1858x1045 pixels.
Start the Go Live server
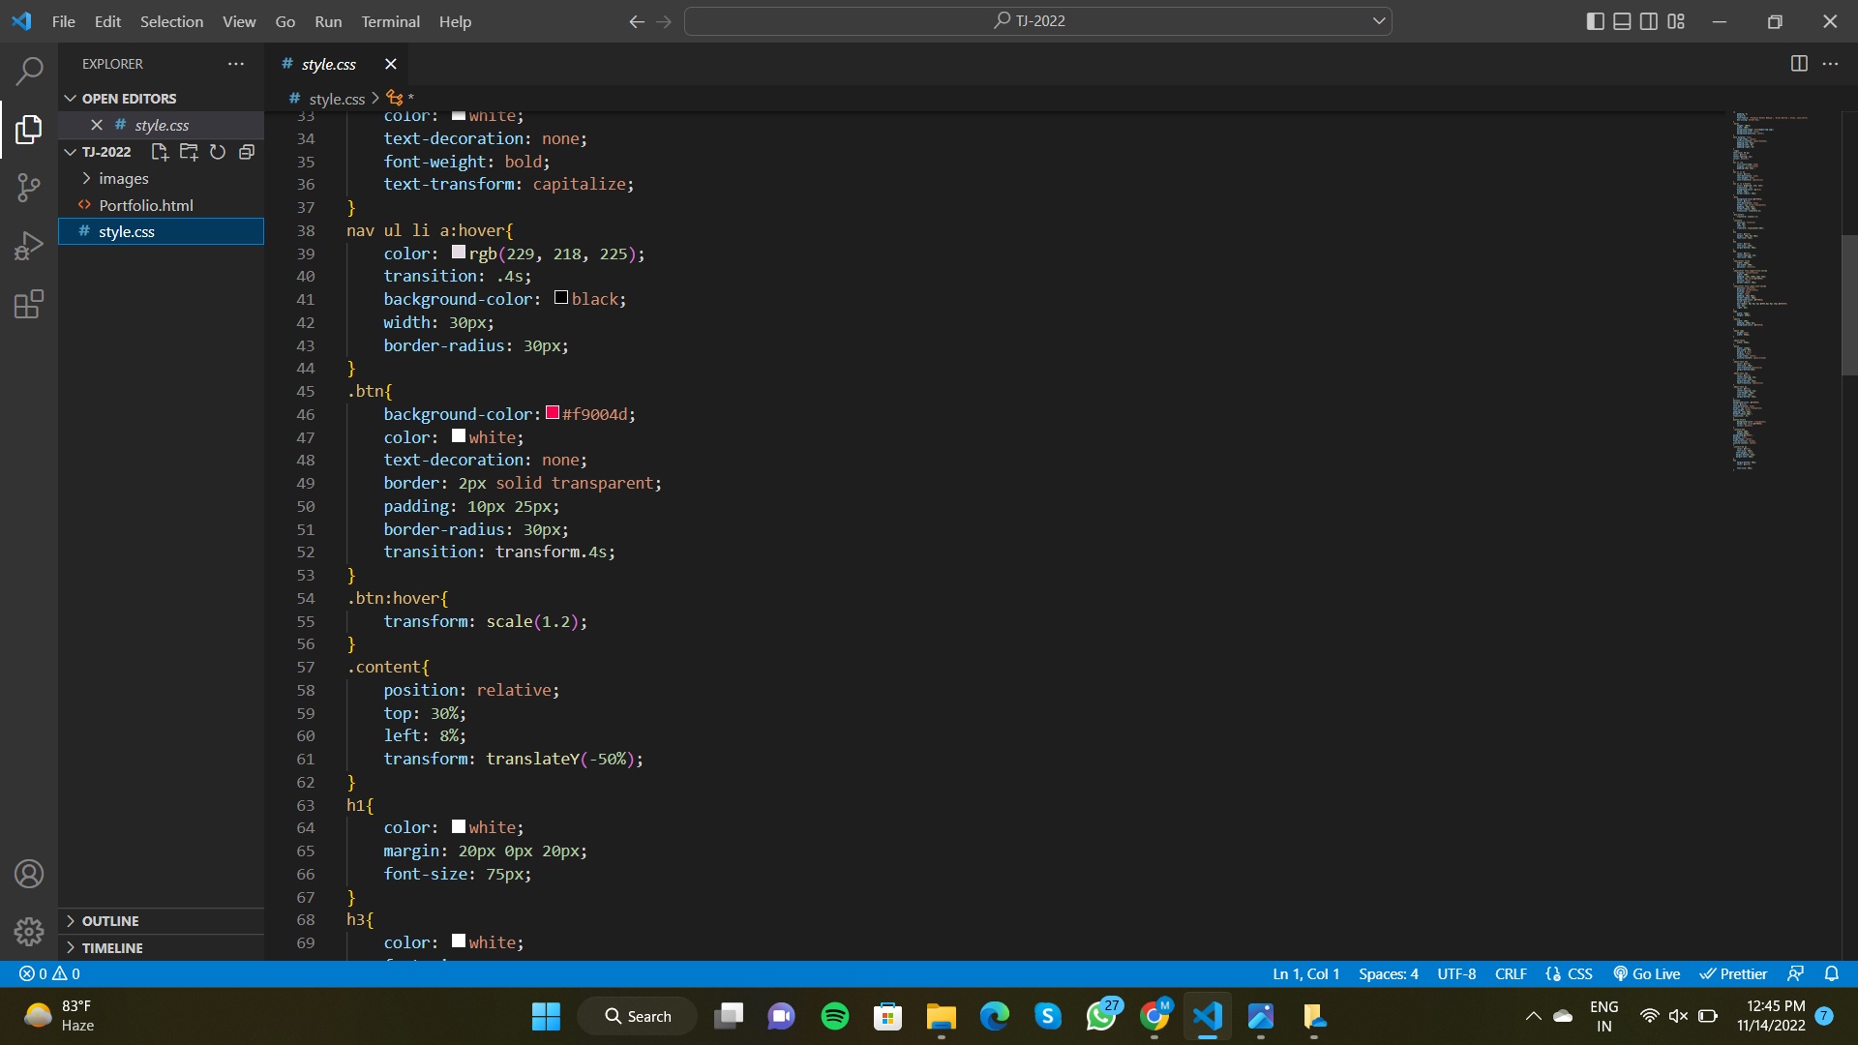pyautogui.click(x=1646, y=973)
